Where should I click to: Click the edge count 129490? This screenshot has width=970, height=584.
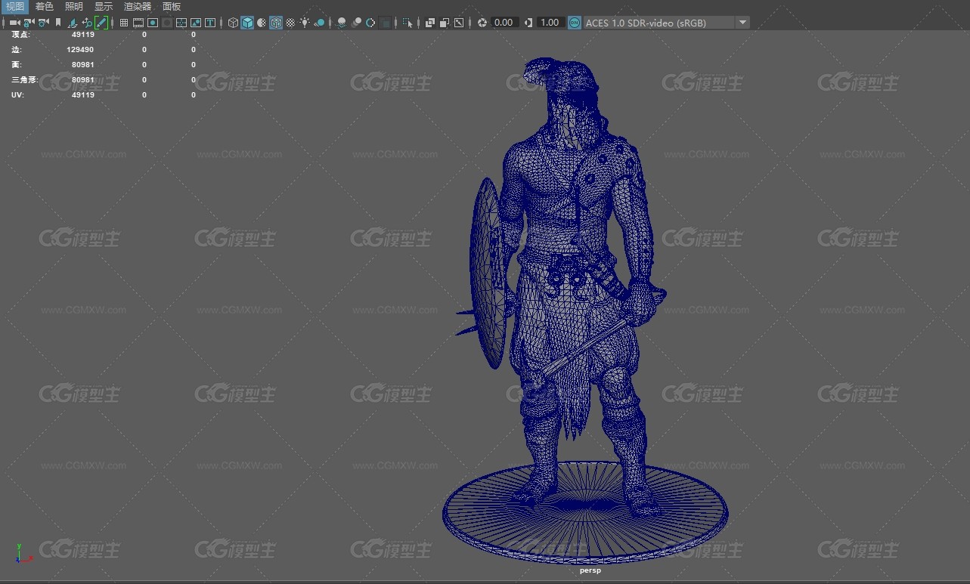[x=80, y=50]
